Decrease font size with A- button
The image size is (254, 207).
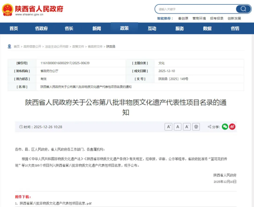pyautogui.click(x=187, y=127)
